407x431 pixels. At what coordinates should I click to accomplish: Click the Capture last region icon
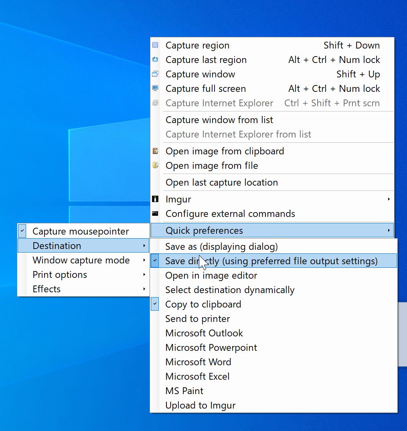pos(155,60)
